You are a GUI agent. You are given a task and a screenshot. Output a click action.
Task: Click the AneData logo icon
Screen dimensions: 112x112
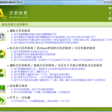[x=3, y=14]
